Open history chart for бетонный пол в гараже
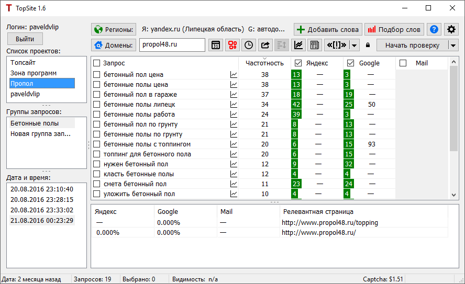Screen dimensions: 465x284 (234, 95)
